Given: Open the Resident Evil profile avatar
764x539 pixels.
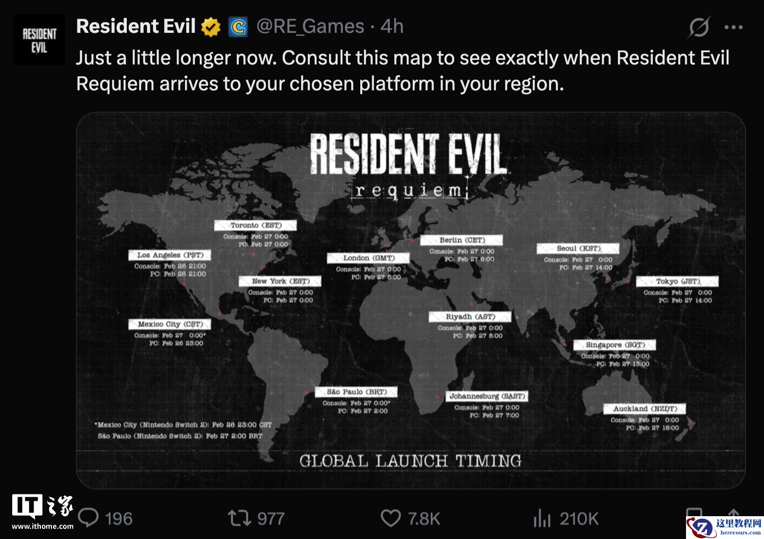Looking at the screenshot, I should click(39, 40).
